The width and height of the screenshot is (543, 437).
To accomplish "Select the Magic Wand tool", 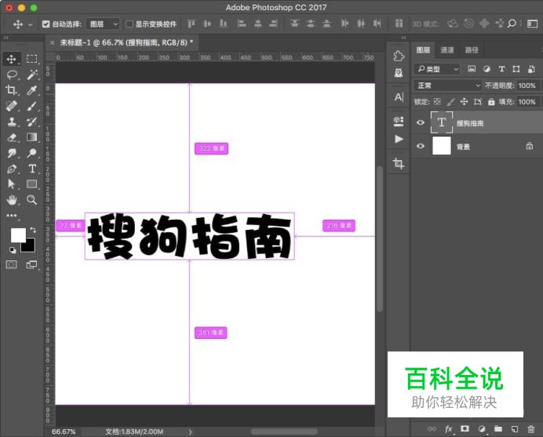I will tap(32, 75).
